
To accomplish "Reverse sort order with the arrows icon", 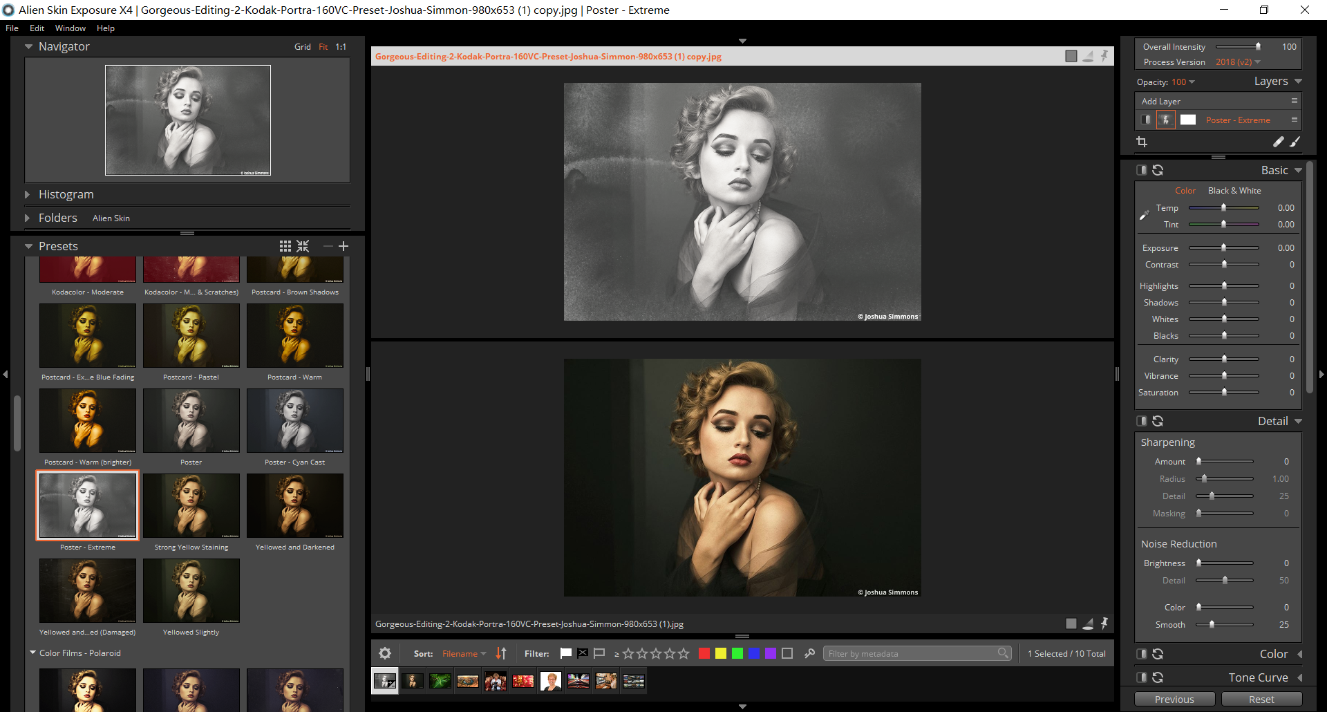I will click(x=501, y=653).
